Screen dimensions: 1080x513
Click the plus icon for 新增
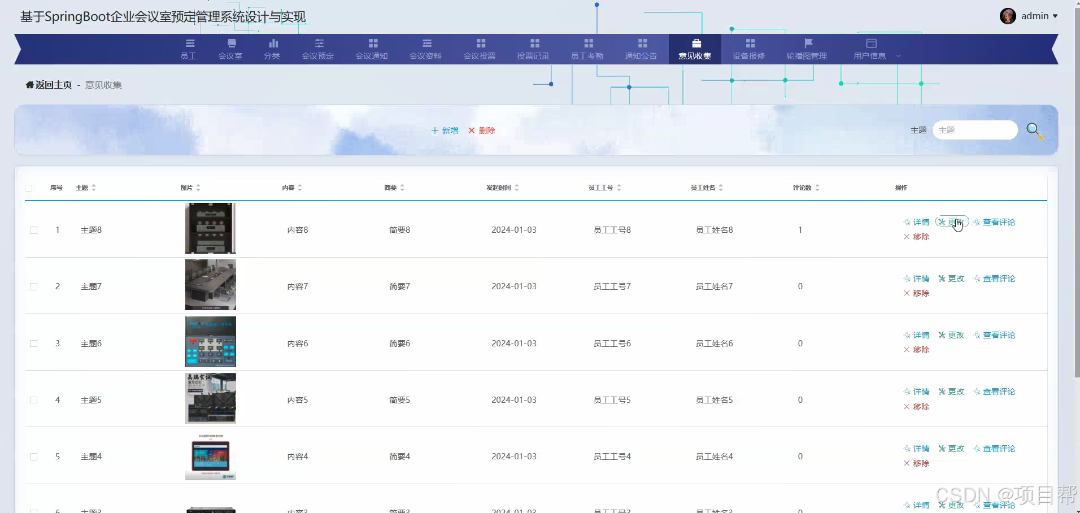(435, 131)
